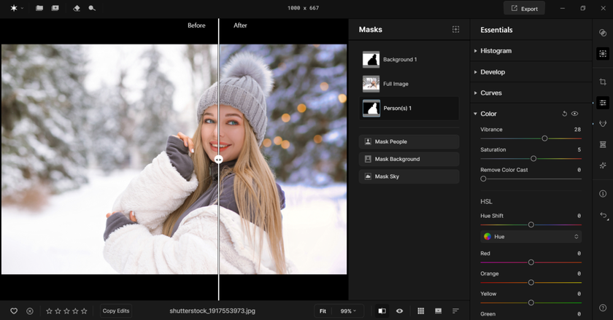This screenshot has width=613, height=320.
Task: Open the face retouch sidebar icon
Action: coord(603,124)
